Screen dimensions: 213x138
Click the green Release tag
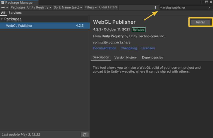(138, 30)
